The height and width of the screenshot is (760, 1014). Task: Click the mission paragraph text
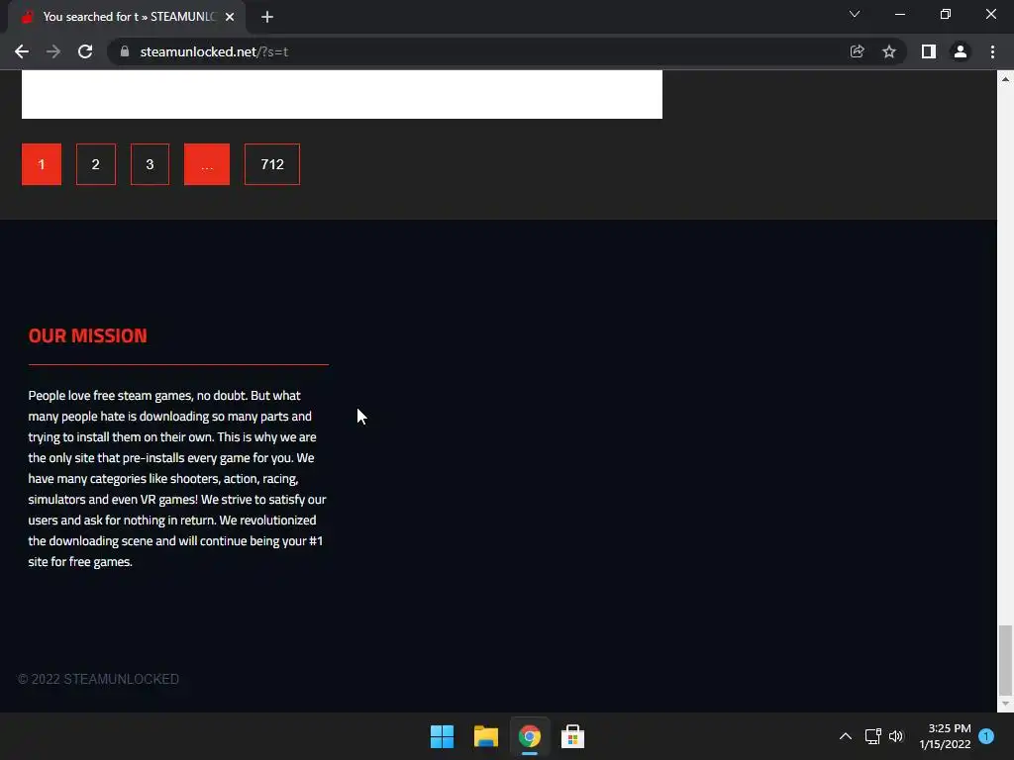coord(177,478)
